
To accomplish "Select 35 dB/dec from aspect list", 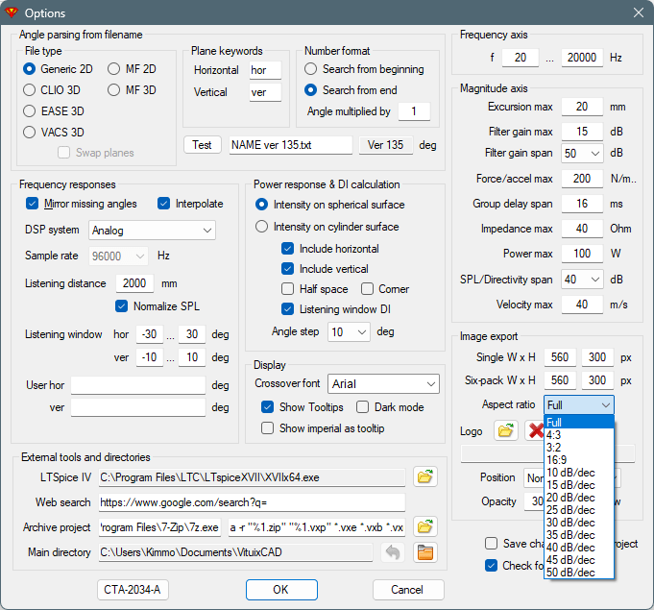I will pos(579,535).
